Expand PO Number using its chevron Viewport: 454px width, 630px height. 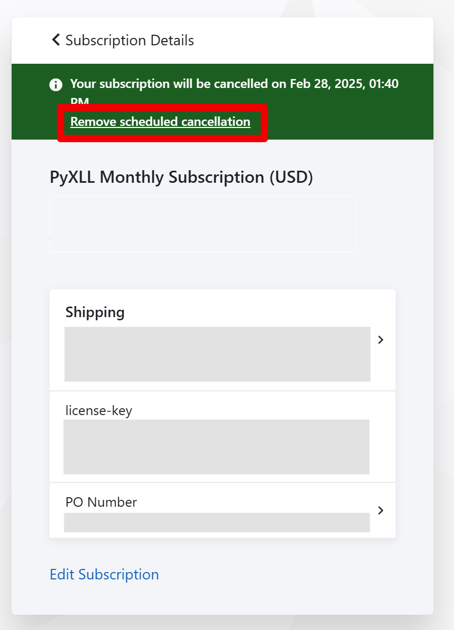(380, 510)
